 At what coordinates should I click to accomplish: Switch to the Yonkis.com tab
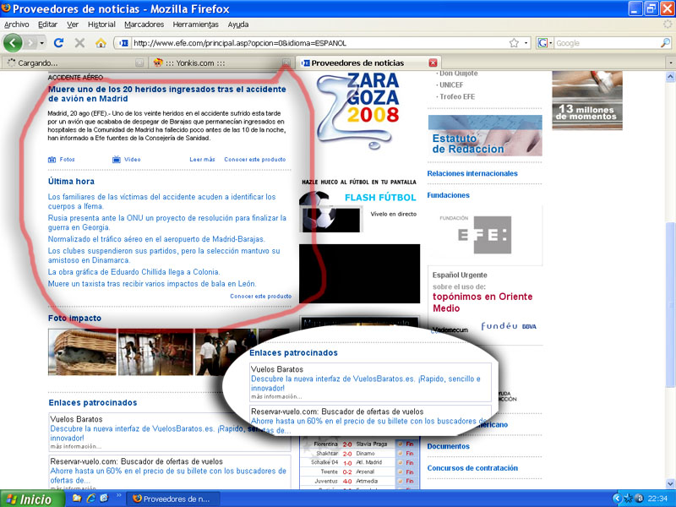click(194, 63)
